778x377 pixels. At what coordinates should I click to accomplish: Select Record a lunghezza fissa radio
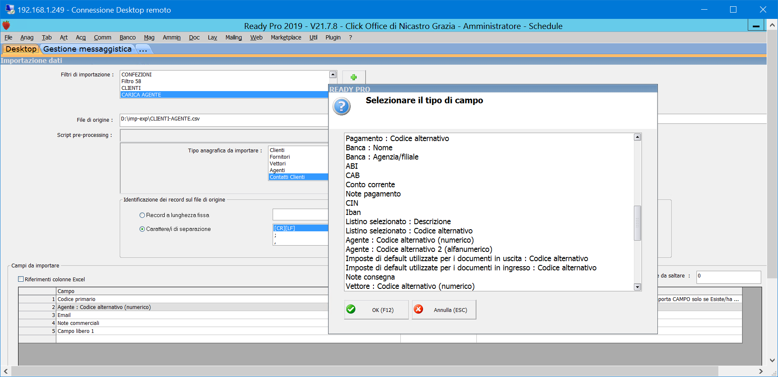point(142,215)
